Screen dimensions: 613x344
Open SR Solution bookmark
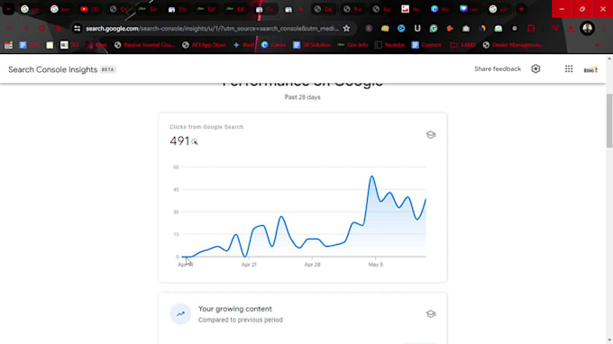tap(312, 45)
